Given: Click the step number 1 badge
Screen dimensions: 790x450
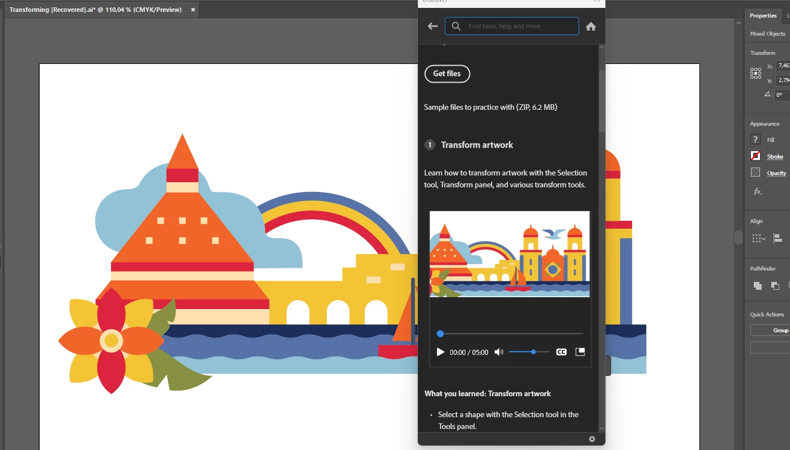Looking at the screenshot, I should pos(430,145).
